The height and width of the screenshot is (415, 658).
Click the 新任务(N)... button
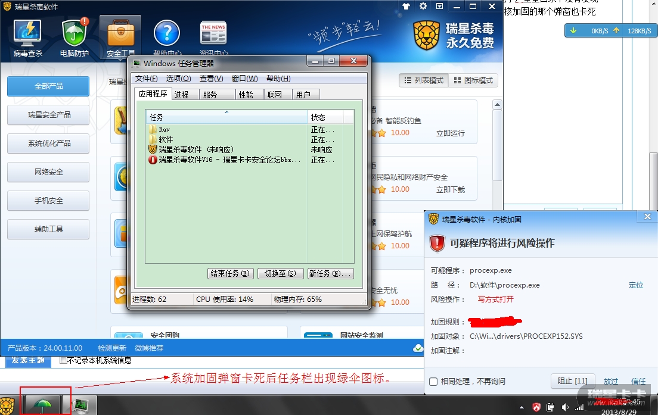330,274
